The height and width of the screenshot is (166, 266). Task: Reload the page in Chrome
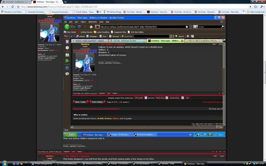[12, 7]
